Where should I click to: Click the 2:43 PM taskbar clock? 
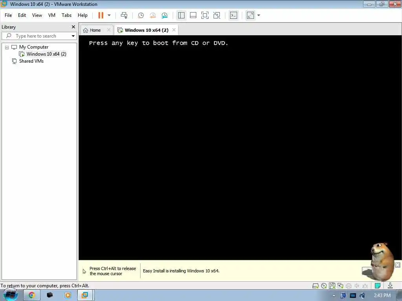382,296
